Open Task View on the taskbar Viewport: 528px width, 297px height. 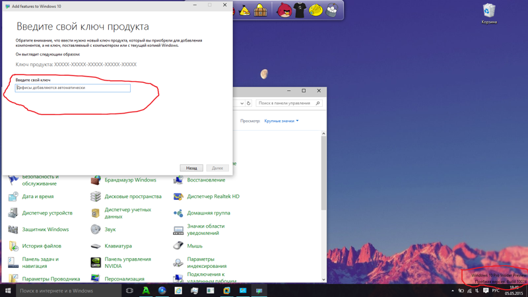click(129, 290)
